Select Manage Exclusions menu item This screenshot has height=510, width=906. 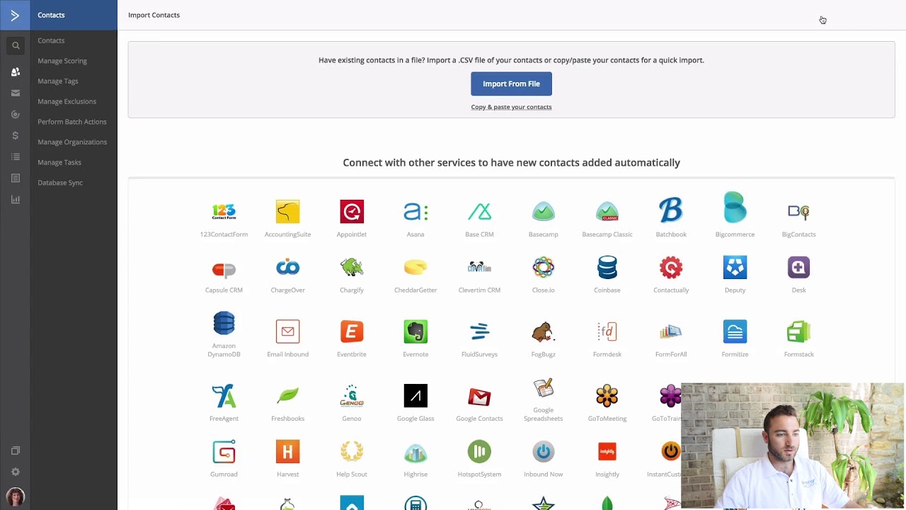tap(67, 101)
